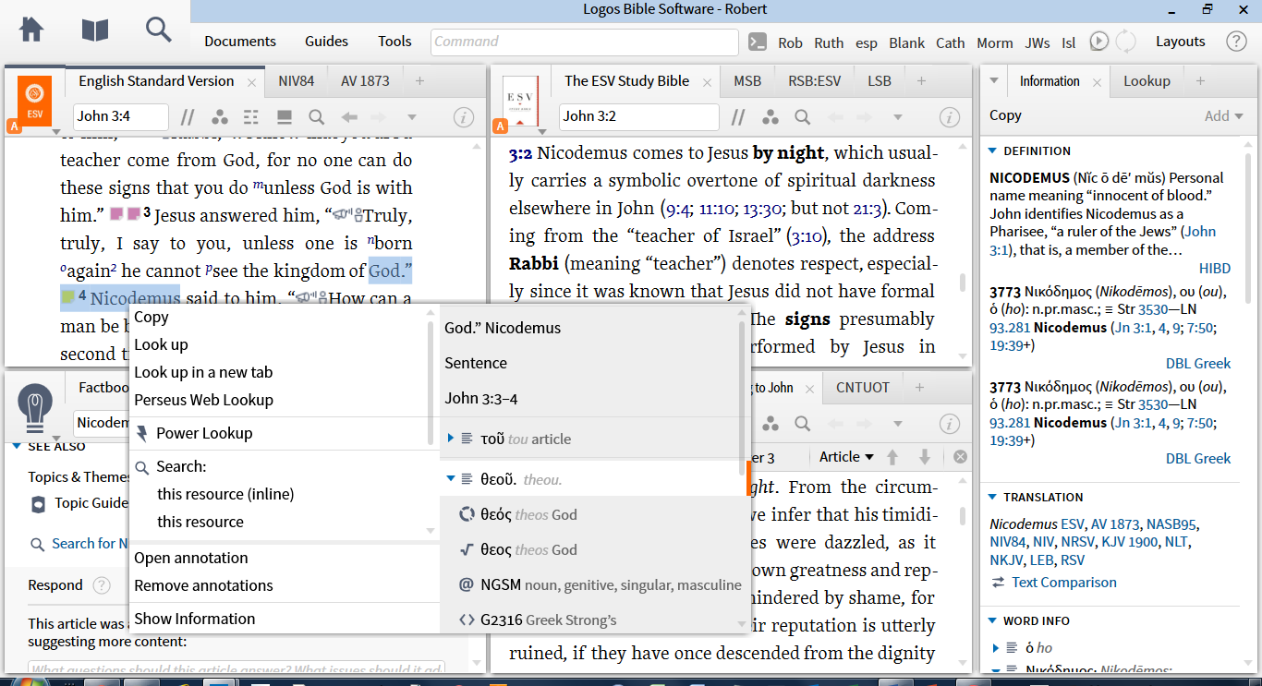
Task: Open the Information panel menu arrow
Action: (994, 81)
